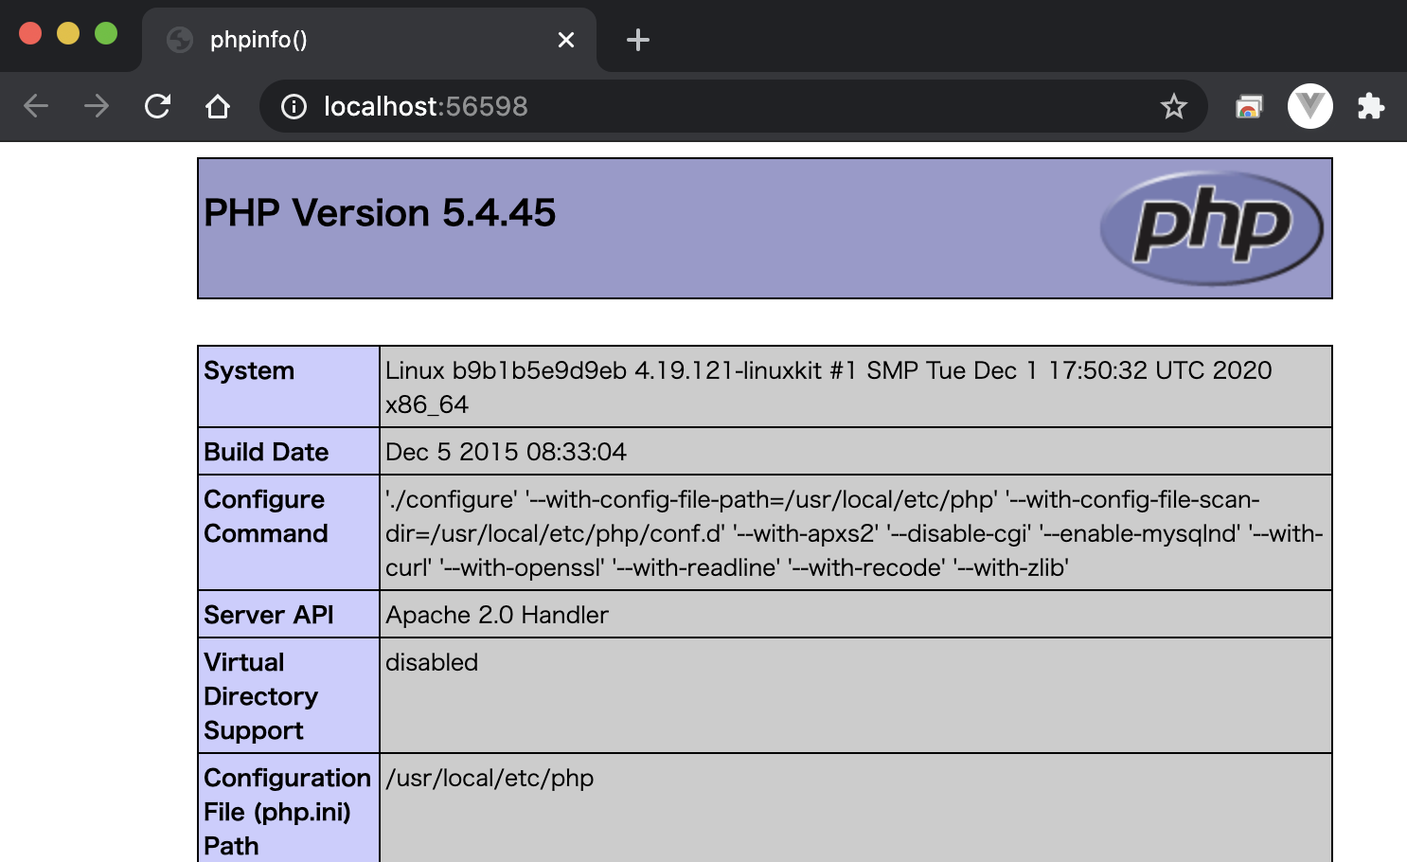The image size is (1407, 862).
Task: Reload the phpinfo page
Action: coord(157,106)
